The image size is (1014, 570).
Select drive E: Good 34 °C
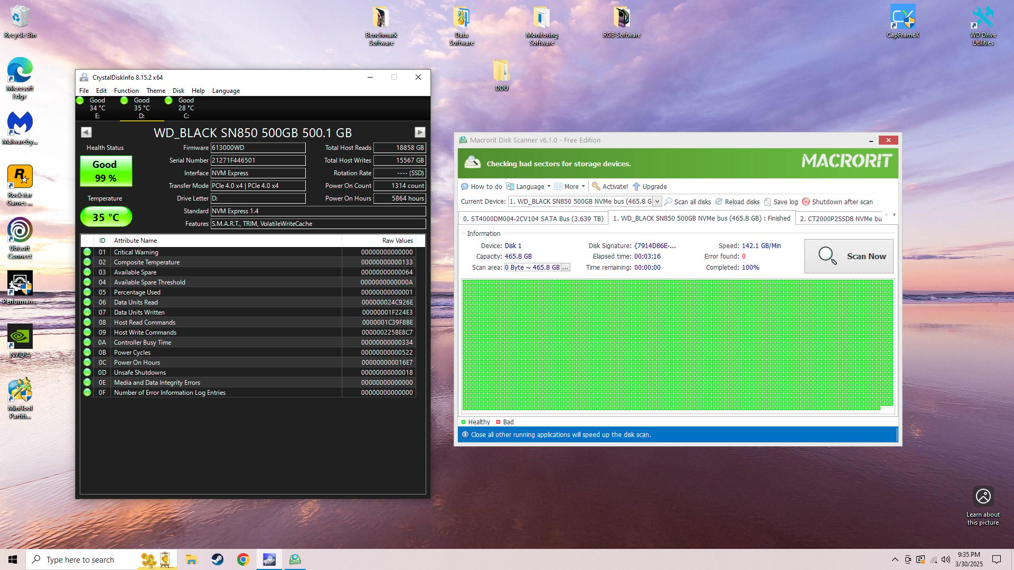(97, 108)
